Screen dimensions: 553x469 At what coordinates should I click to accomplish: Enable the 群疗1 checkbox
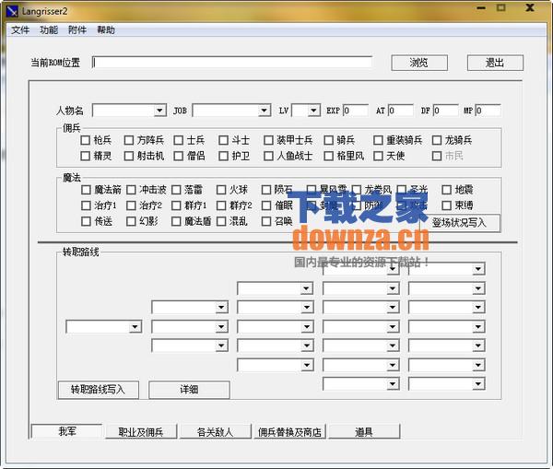(176, 205)
